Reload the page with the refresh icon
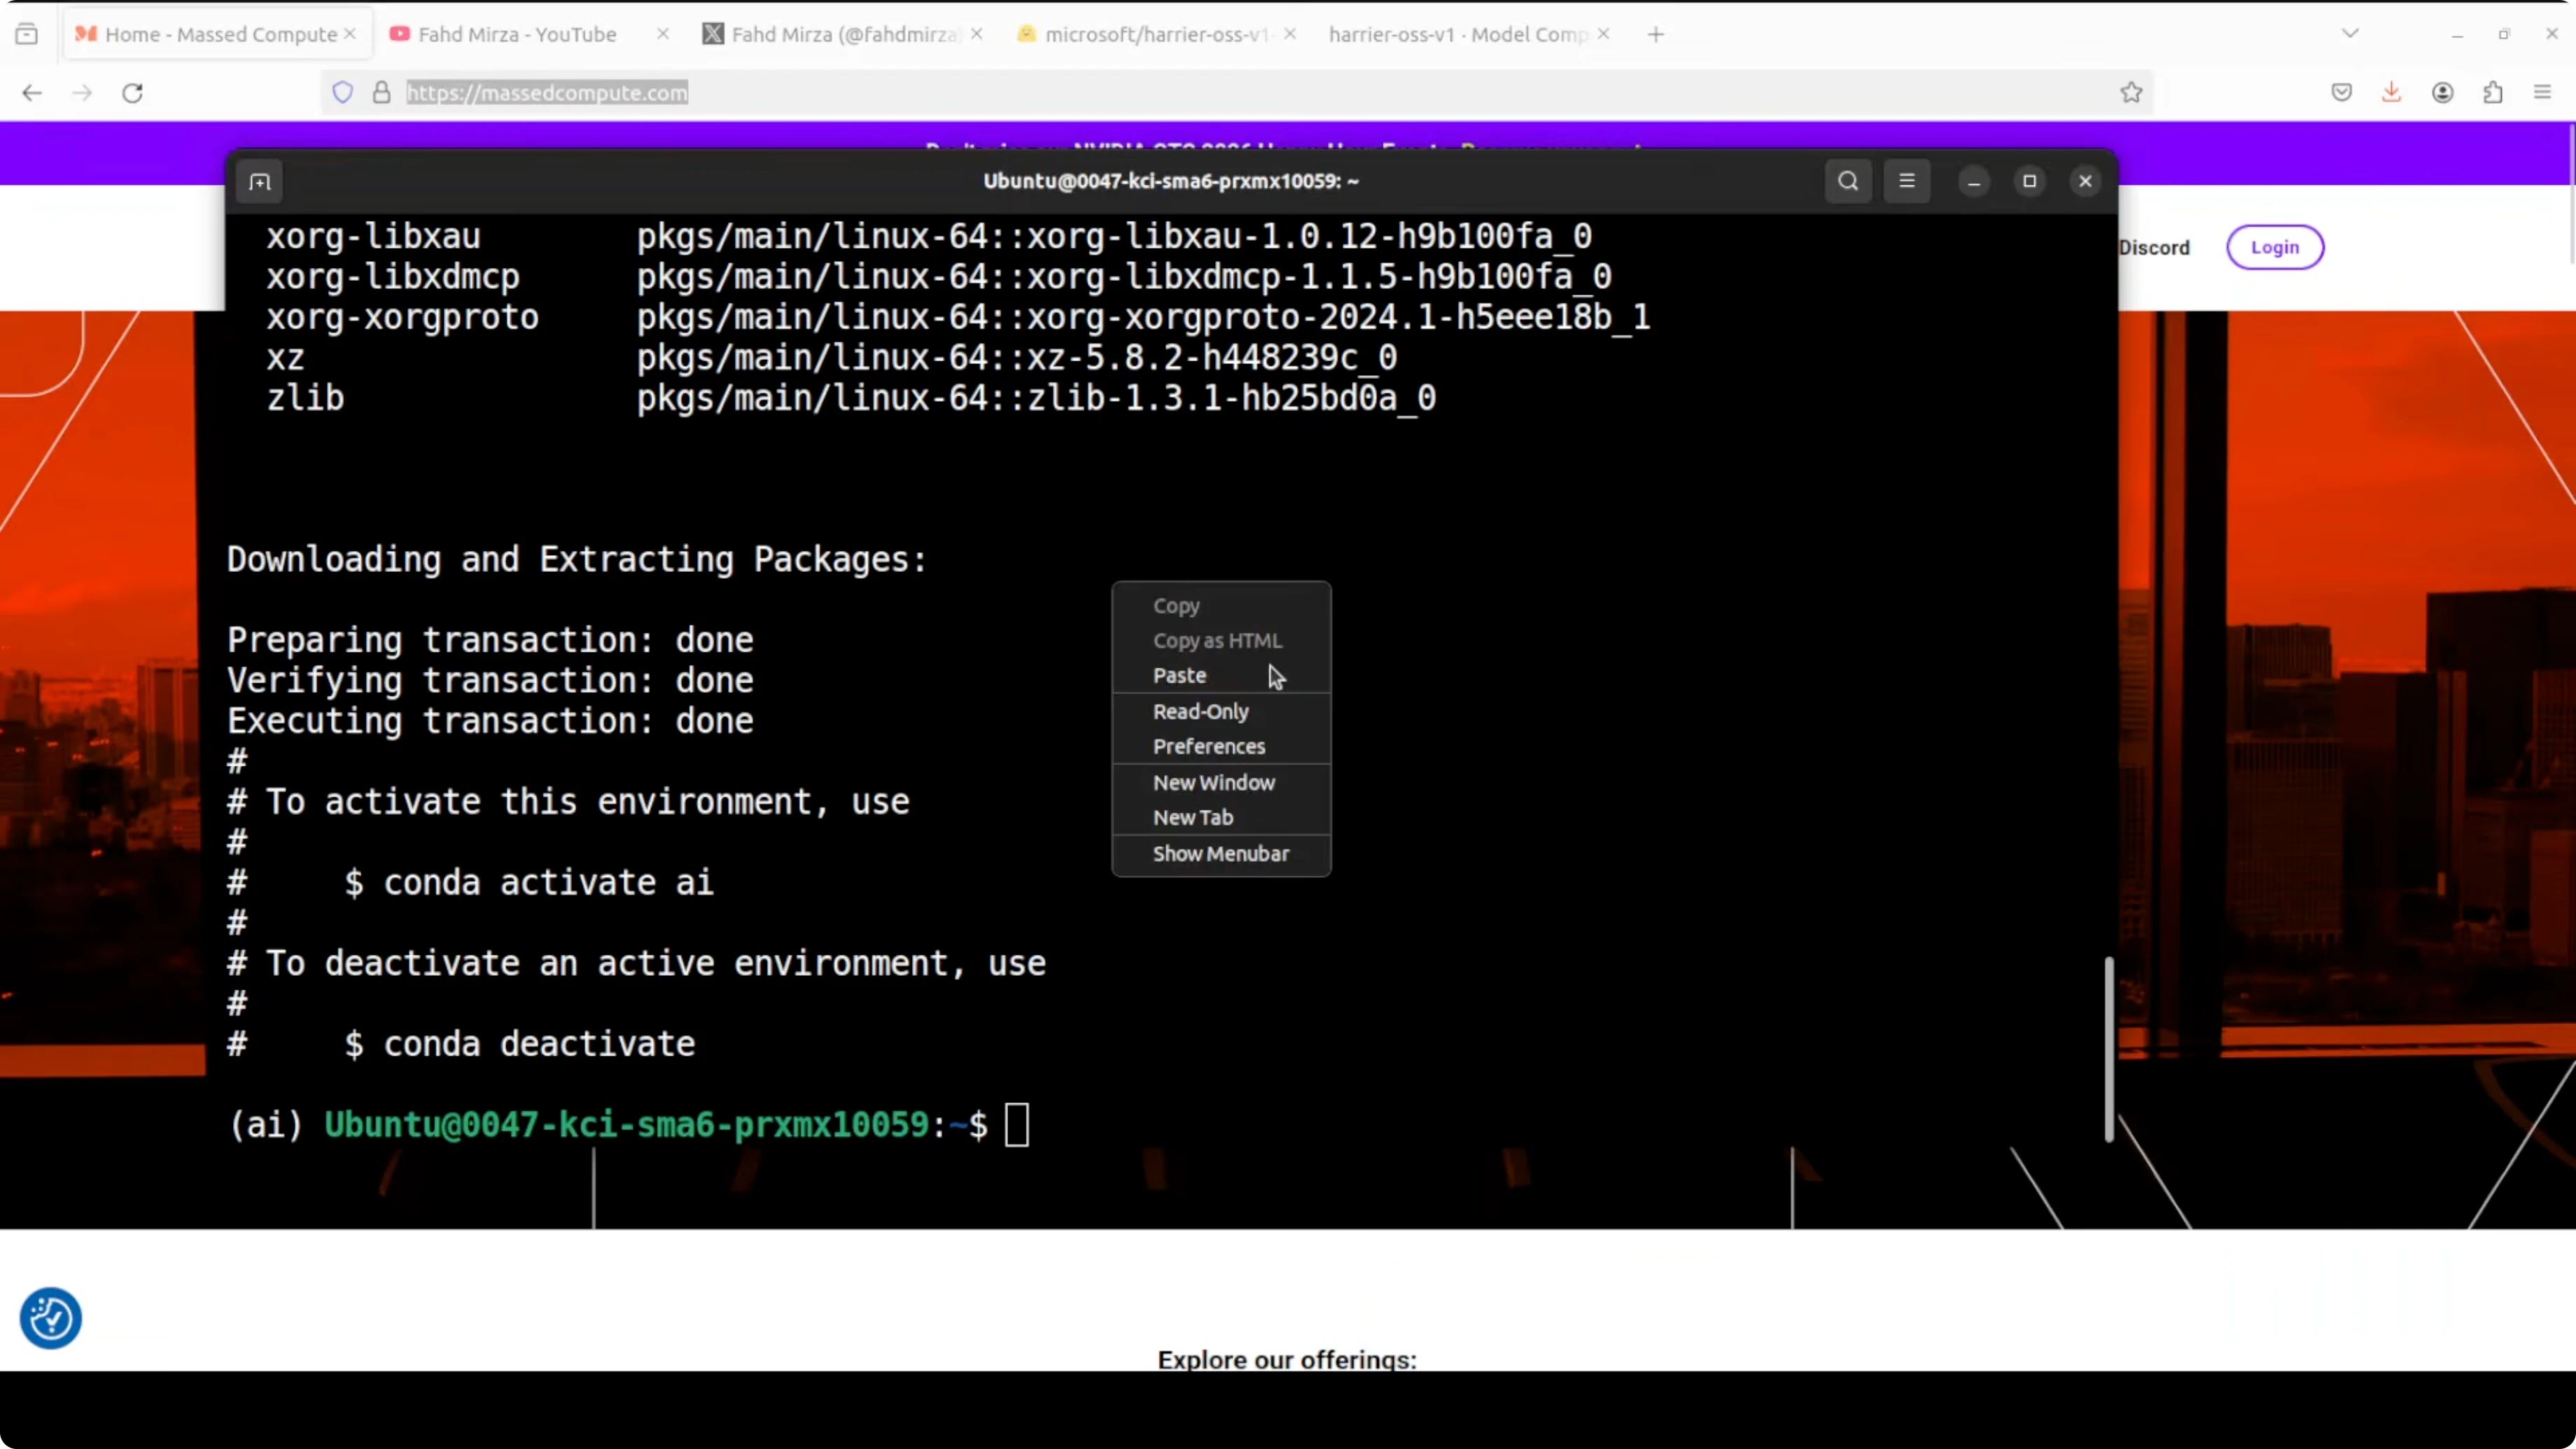The width and height of the screenshot is (2576, 1449). pos(132,93)
